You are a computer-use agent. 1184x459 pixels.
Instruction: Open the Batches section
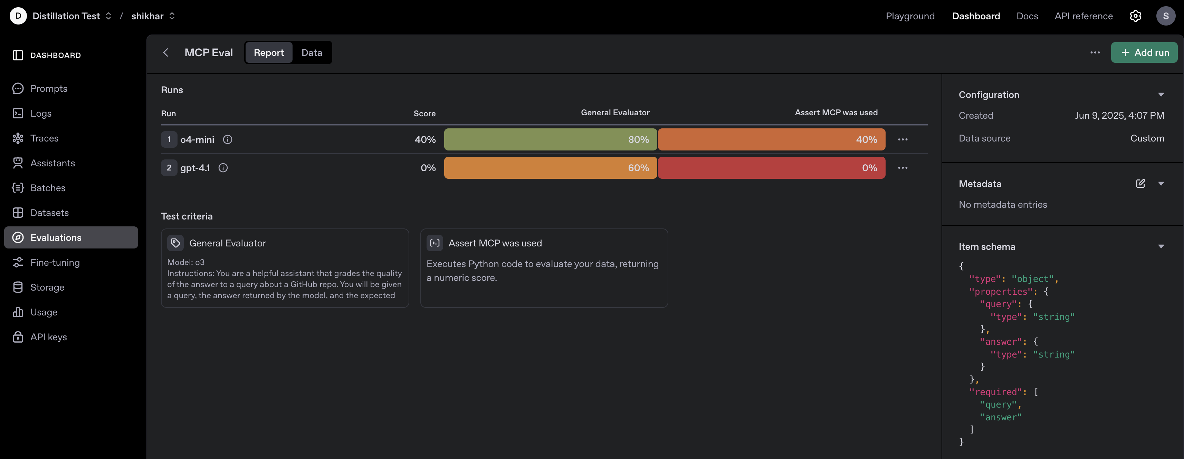click(x=47, y=187)
